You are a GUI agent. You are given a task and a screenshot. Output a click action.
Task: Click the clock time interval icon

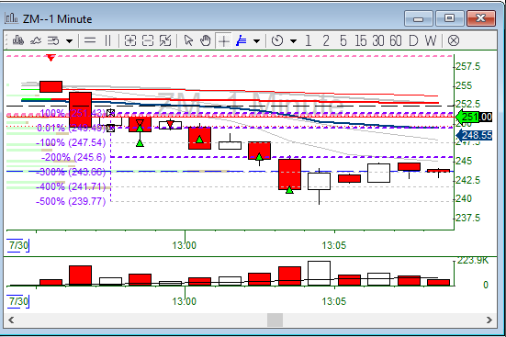[277, 40]
